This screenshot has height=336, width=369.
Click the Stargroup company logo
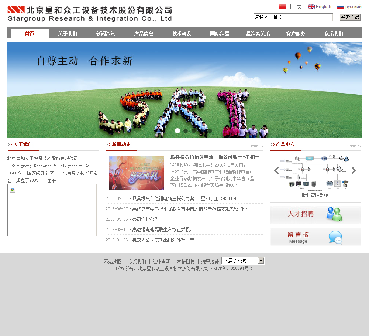[90, 14]
